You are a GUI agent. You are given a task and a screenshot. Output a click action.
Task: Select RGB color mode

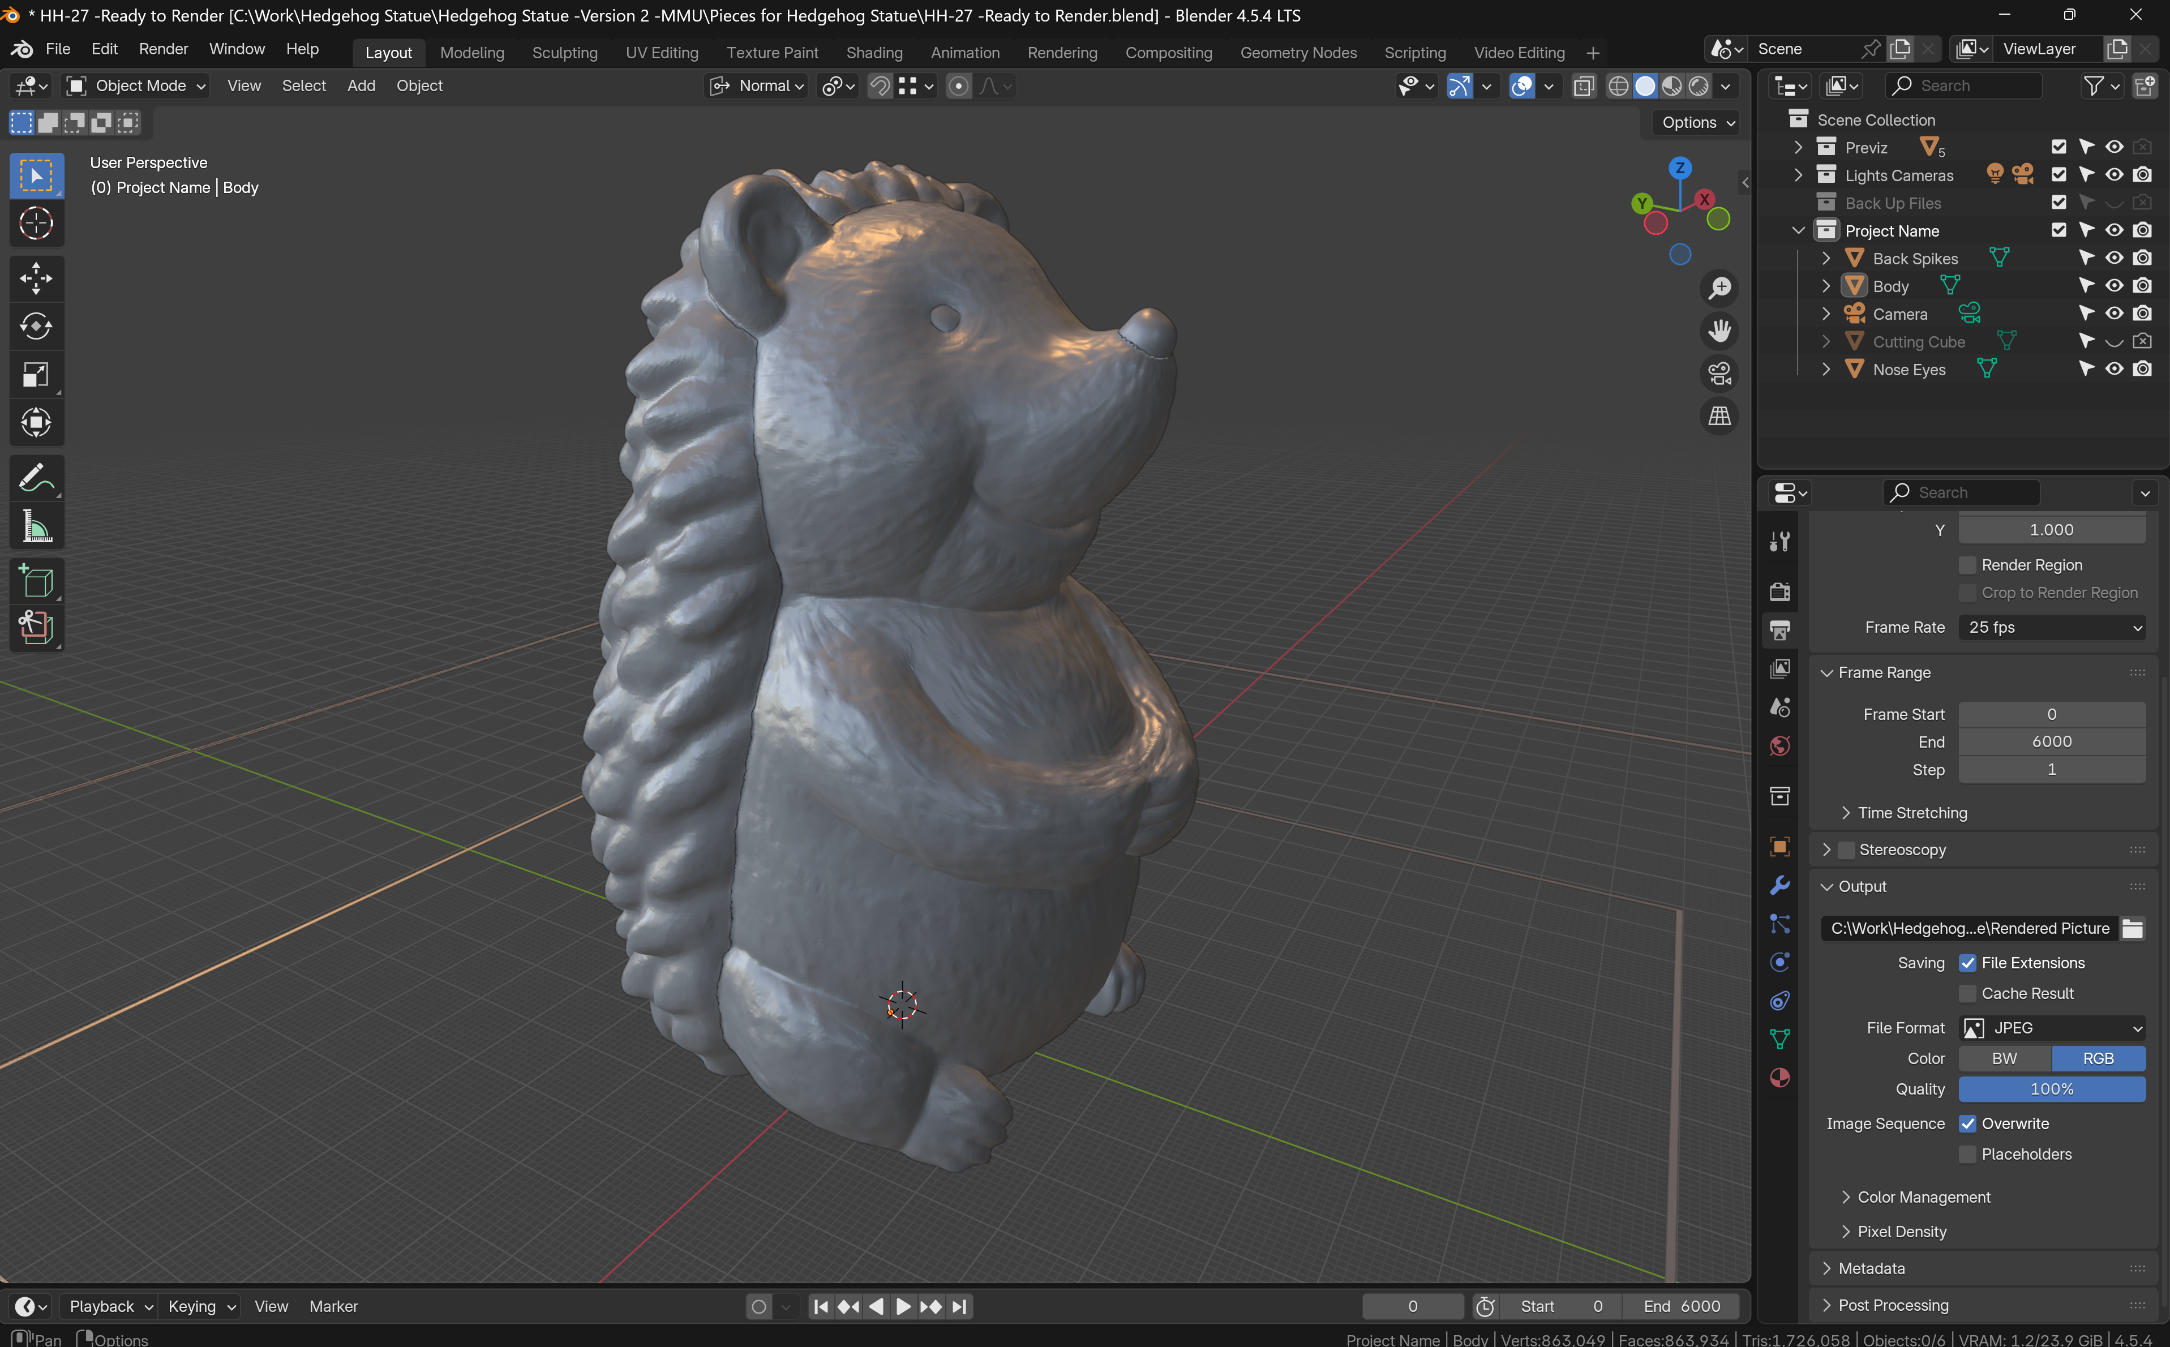2098,1058
